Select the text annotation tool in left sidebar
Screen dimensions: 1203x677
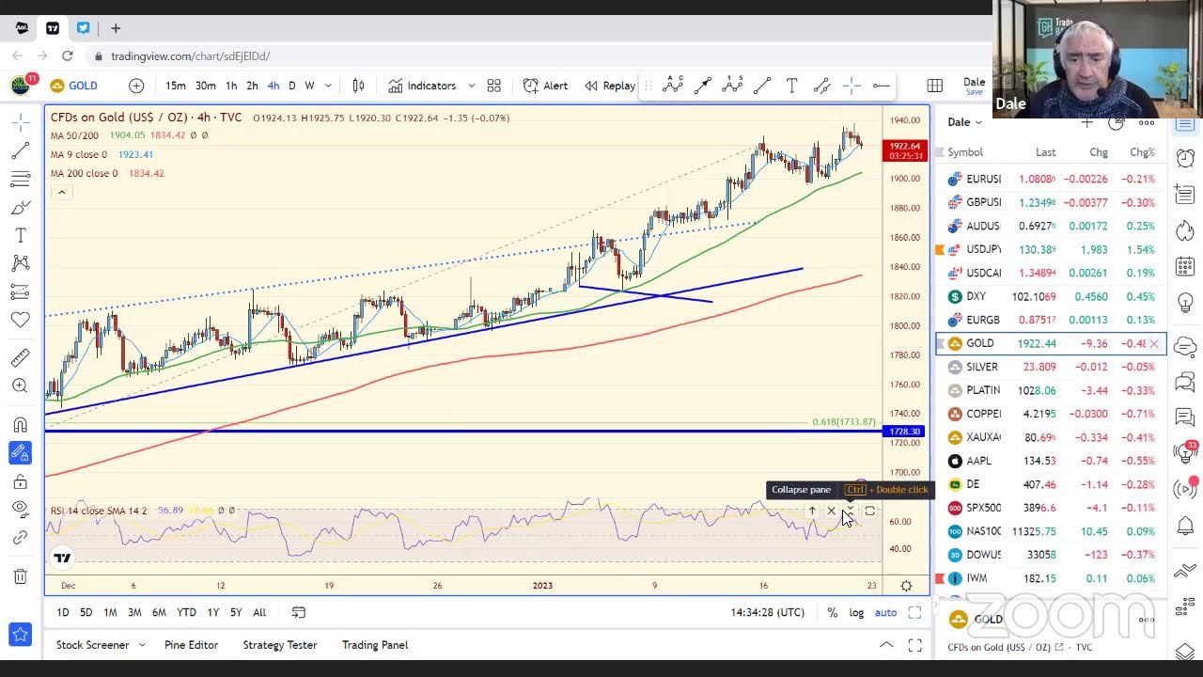click(20, 235)
